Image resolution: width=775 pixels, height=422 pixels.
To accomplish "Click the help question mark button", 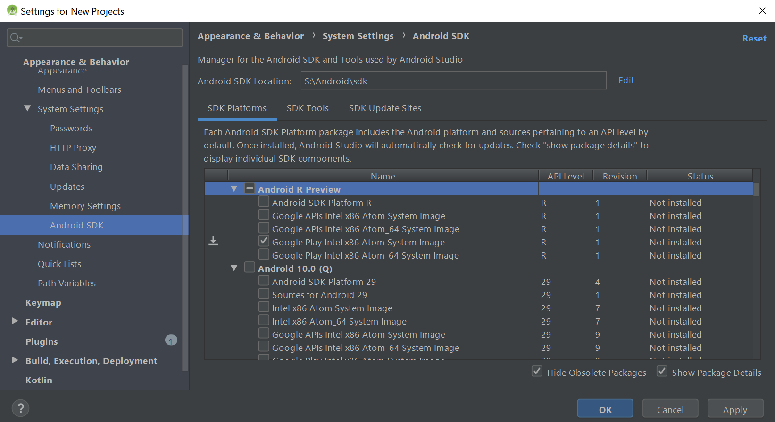I will (21, 408).
